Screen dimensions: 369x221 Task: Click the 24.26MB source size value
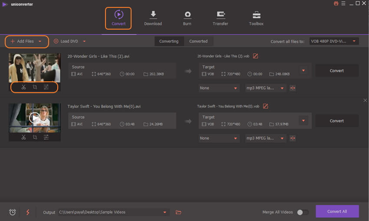[x=156, y=124]
